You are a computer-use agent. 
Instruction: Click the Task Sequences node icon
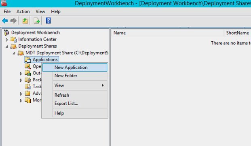click(28, 87)
